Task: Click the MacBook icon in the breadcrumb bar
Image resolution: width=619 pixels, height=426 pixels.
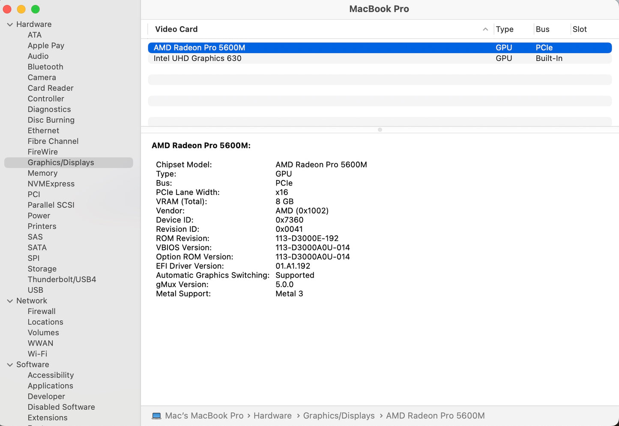Action: (156, 415)
